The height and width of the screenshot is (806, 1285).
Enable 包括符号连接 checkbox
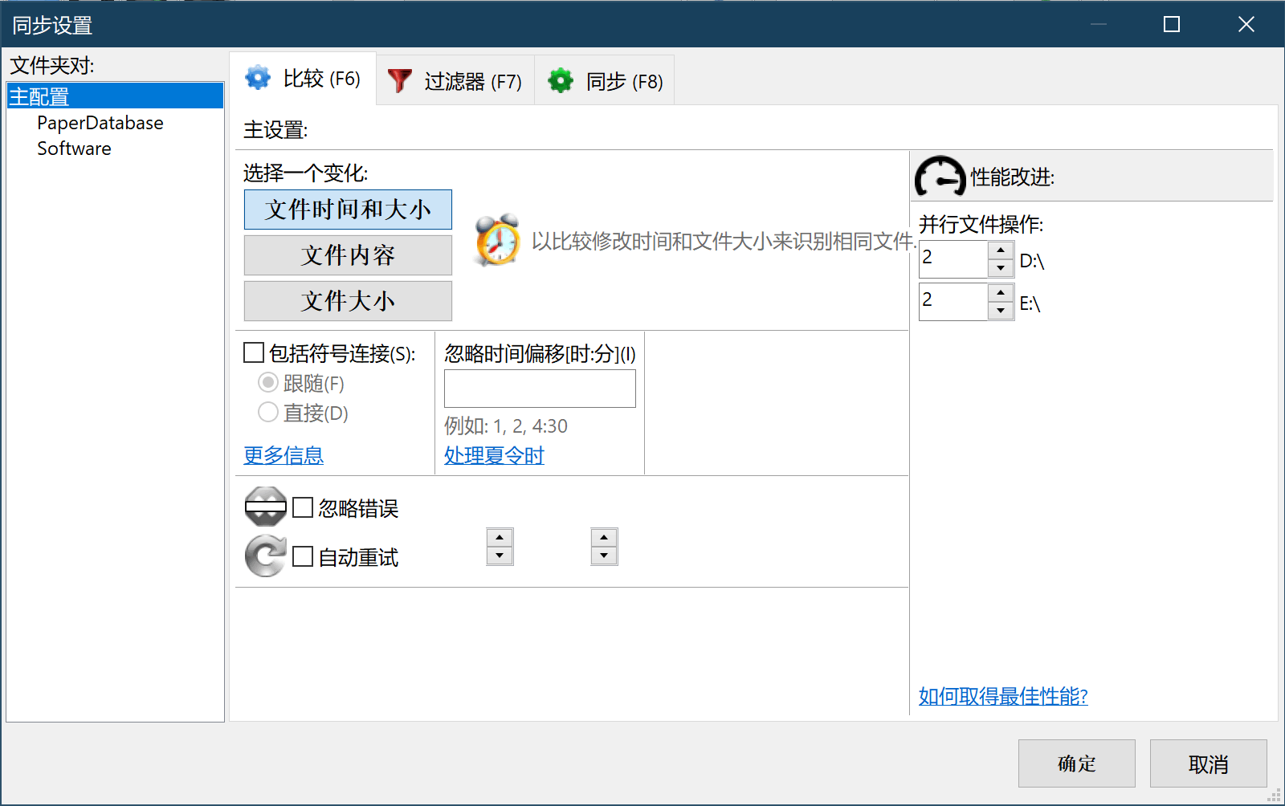[x=254, y=352]
